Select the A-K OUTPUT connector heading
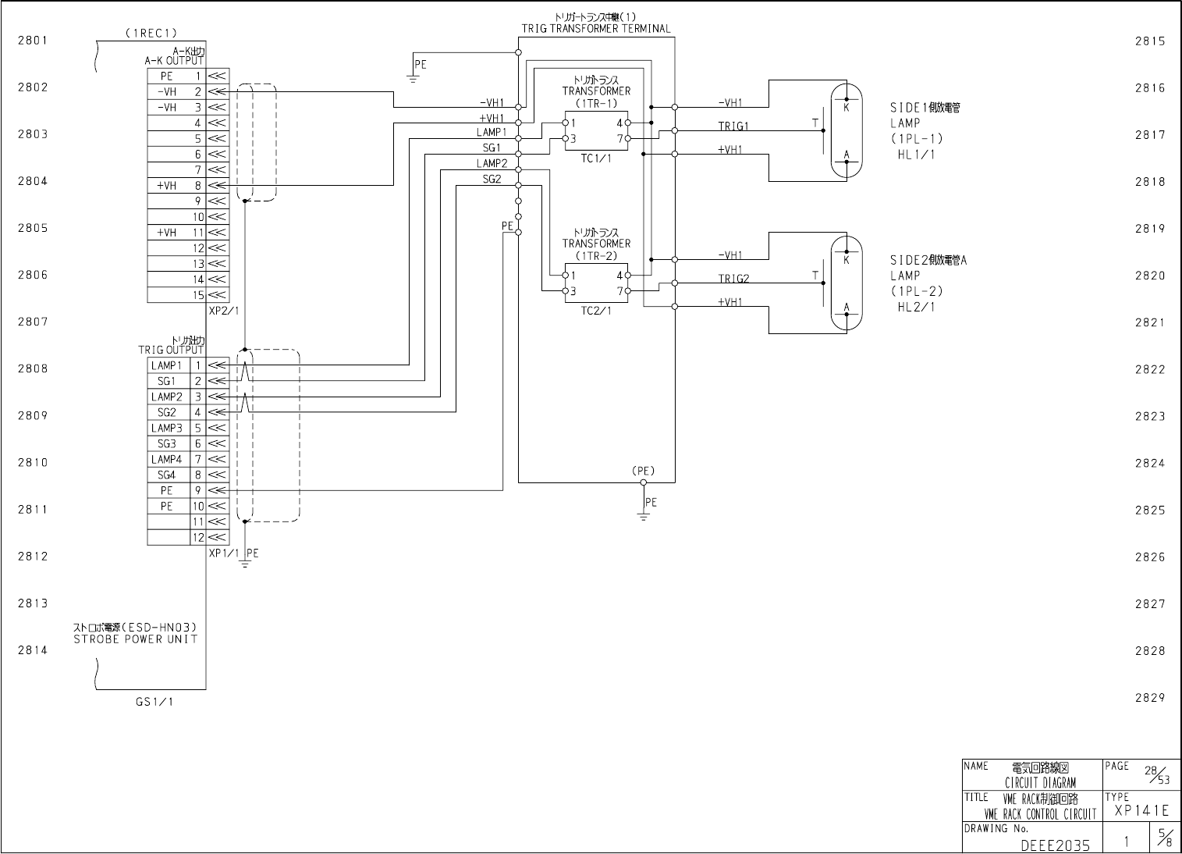This screenshot has height=854, width=1182. click(174, 61)
